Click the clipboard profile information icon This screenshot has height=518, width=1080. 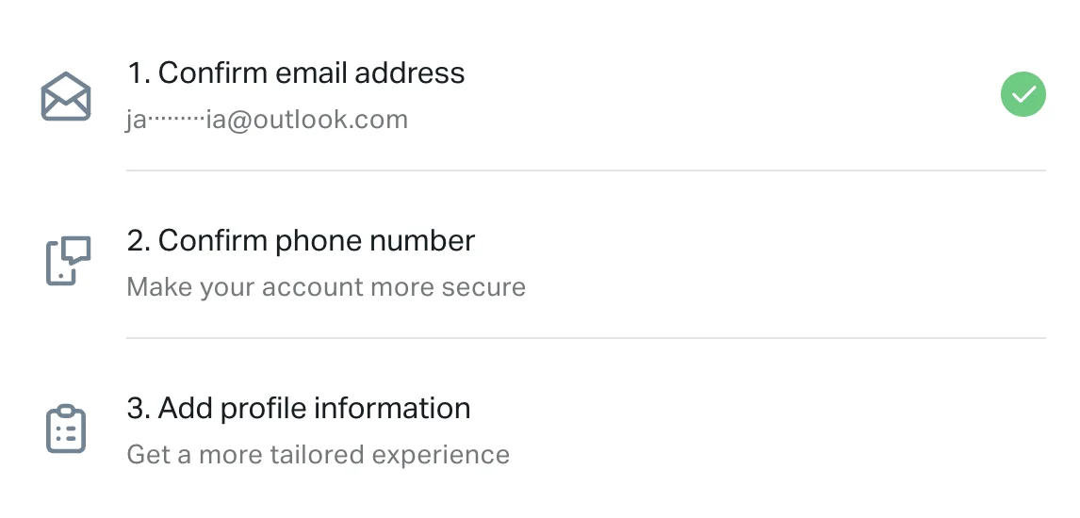tap(66, 429)
